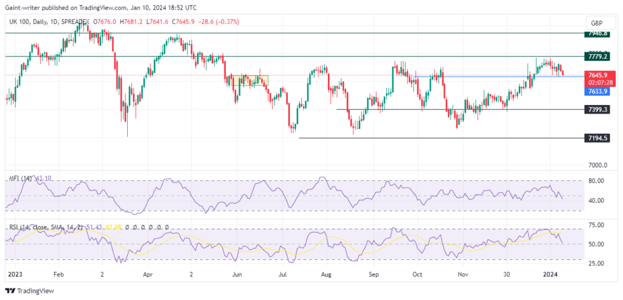Select the RSI (14, close, SMA) legend
Image resolution: width=623 pixels, height=300 pixels.
coord(46,227)
